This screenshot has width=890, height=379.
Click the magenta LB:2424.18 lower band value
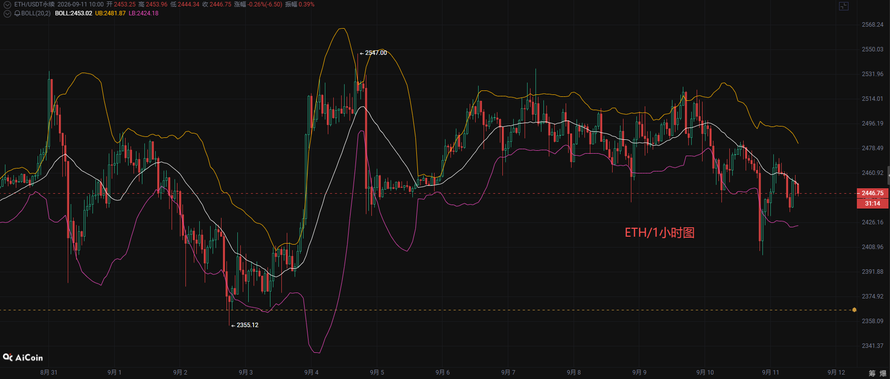click(143, 13)
